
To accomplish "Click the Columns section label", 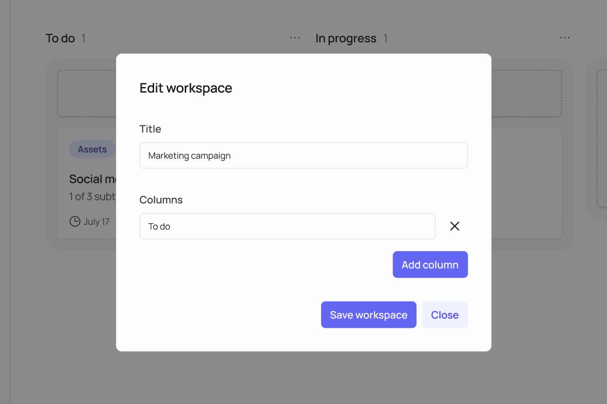I will (x=161, y=200).
